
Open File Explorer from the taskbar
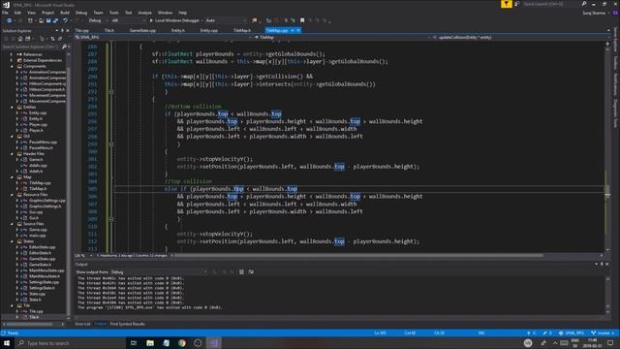click(150, 343)
